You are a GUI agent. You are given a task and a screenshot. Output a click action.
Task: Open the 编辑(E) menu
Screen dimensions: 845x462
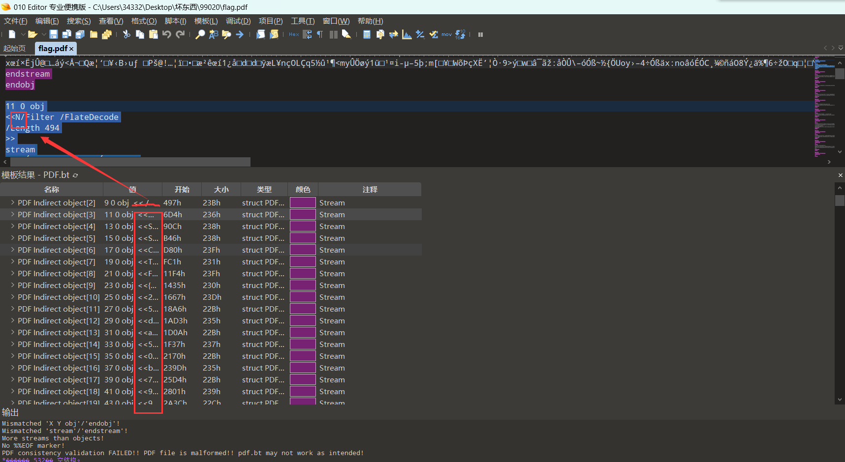click(47, 21)
